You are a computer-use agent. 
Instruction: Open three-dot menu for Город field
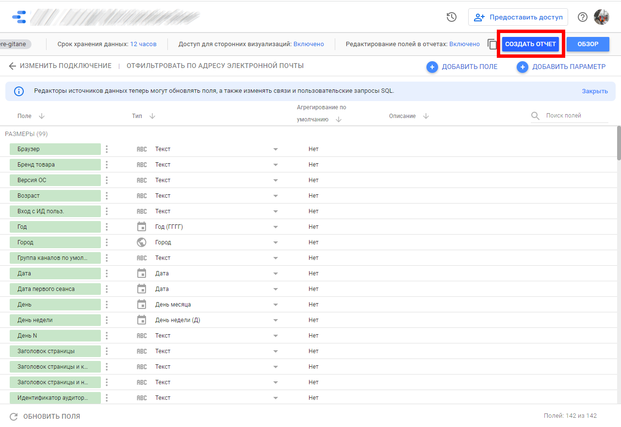pos(107,242)
